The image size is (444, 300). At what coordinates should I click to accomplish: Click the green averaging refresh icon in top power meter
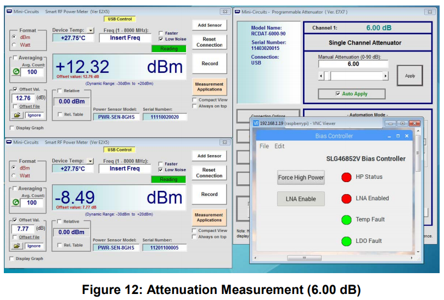[x=16, y=72]
